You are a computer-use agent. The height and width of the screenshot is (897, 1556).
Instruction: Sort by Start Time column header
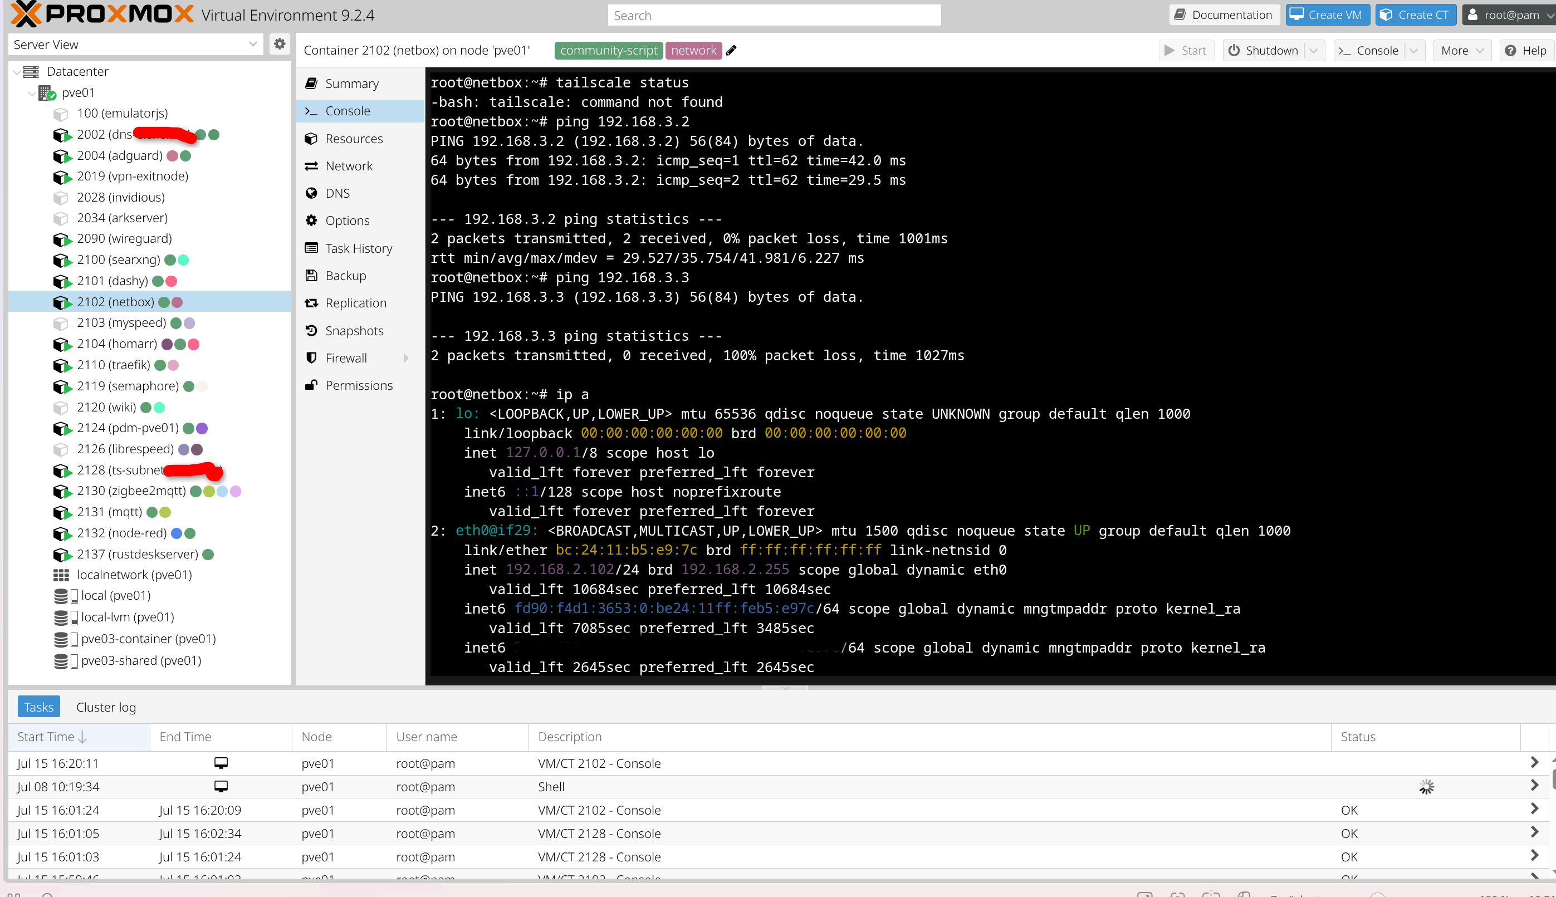point(79,737)
